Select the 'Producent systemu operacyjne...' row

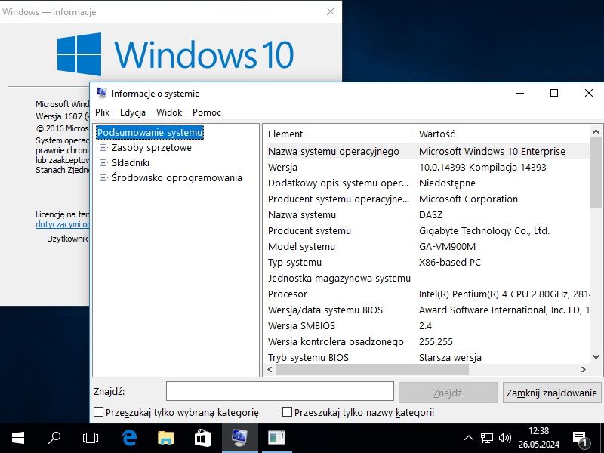(x=427, y=199)
